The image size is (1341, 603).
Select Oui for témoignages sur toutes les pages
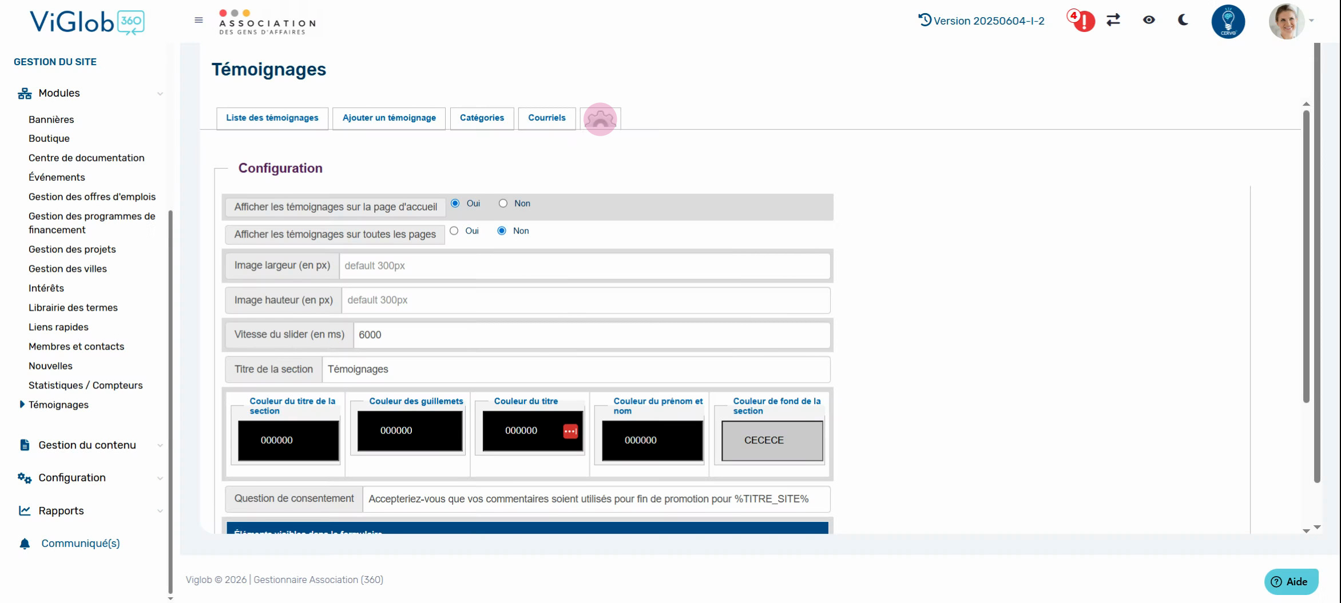pyautogui.click(x=454, y=231)
